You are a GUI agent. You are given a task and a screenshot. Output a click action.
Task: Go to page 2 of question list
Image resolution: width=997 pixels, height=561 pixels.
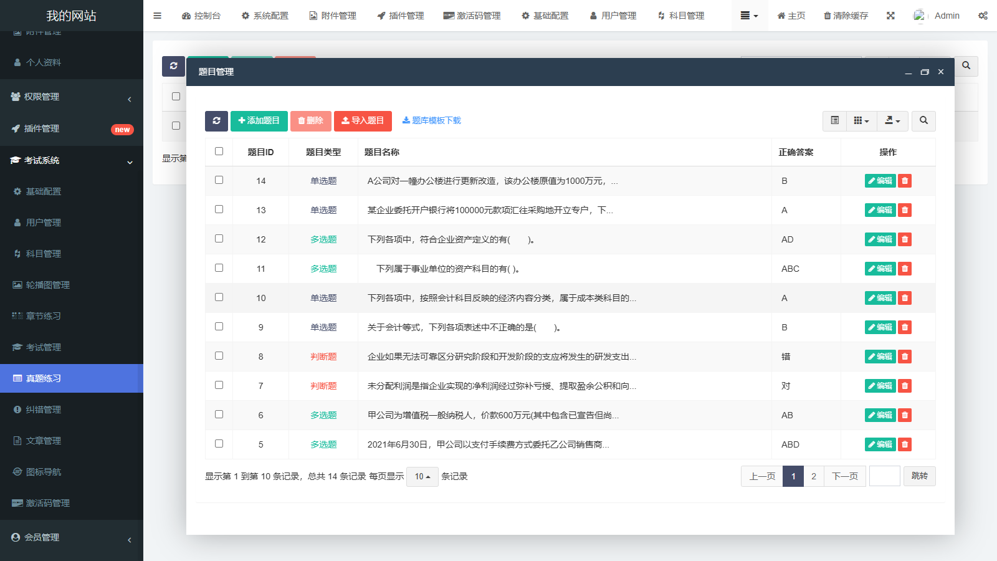click(813, 476)
